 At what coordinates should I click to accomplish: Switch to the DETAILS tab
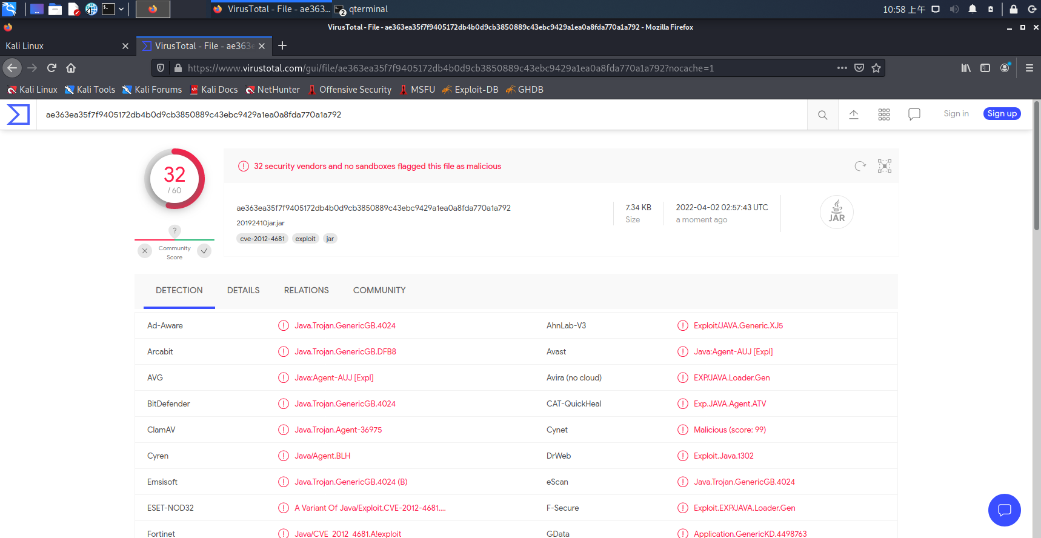(x=244, y=291)
